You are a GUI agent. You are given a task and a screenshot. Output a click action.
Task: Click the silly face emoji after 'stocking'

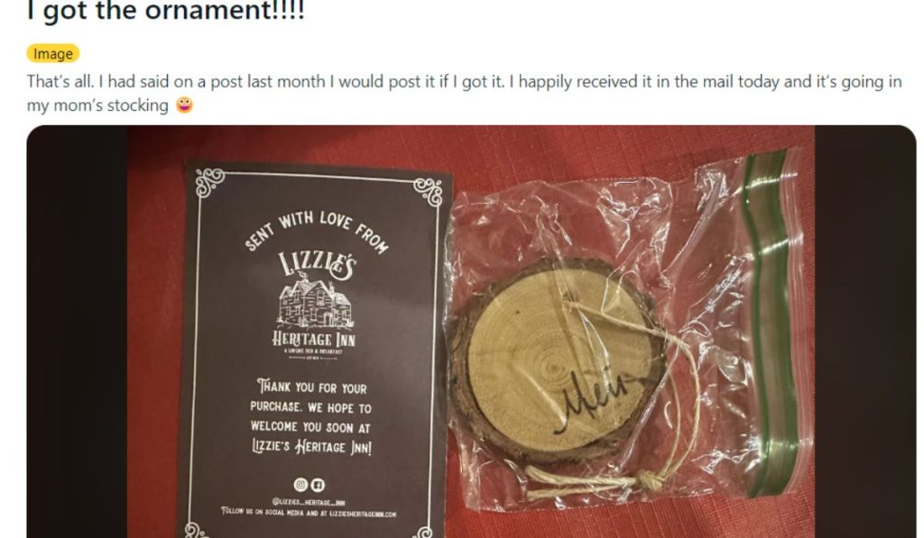184,105
